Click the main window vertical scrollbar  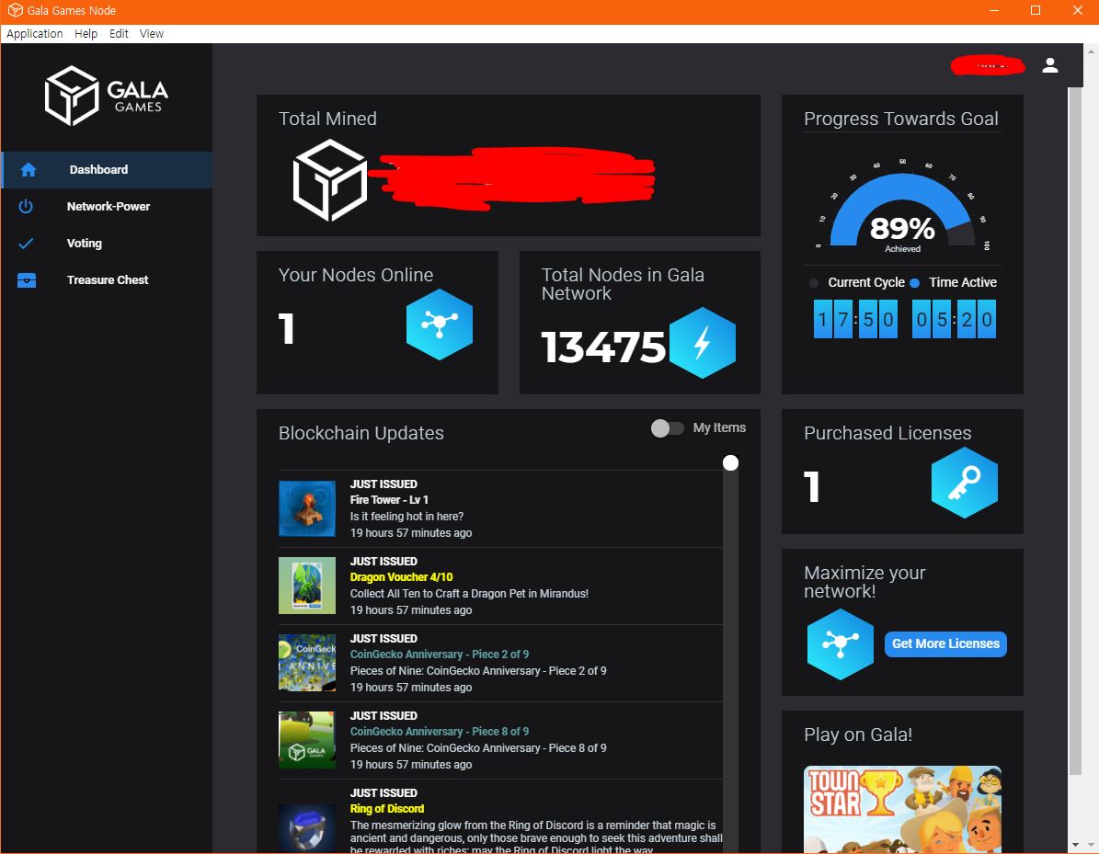pyautogui.click(x=1075, y=431)
